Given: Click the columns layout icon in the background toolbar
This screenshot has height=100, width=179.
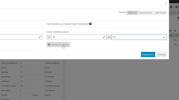Looking at the screenshot, I should (176, 7).
